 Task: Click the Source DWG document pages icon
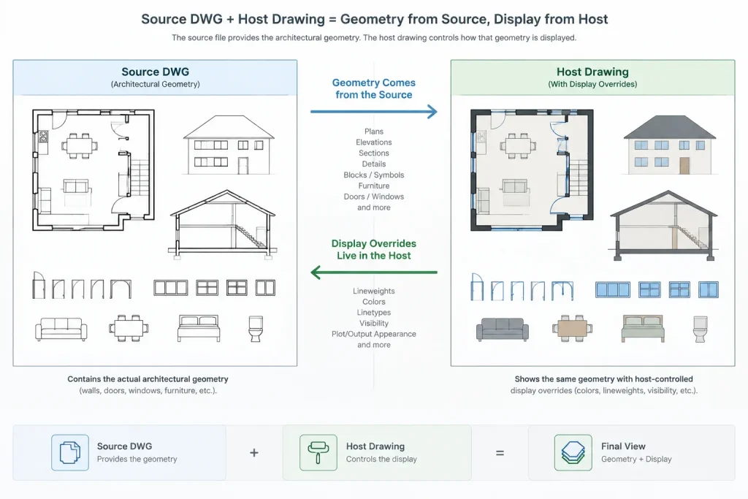pyautogui.click(x=70, y=452)
